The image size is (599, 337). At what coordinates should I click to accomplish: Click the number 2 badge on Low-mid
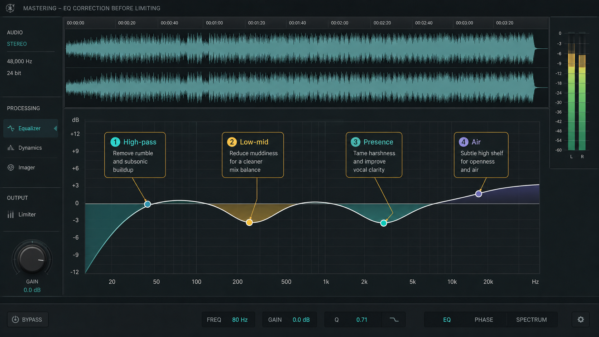[232, 142]
